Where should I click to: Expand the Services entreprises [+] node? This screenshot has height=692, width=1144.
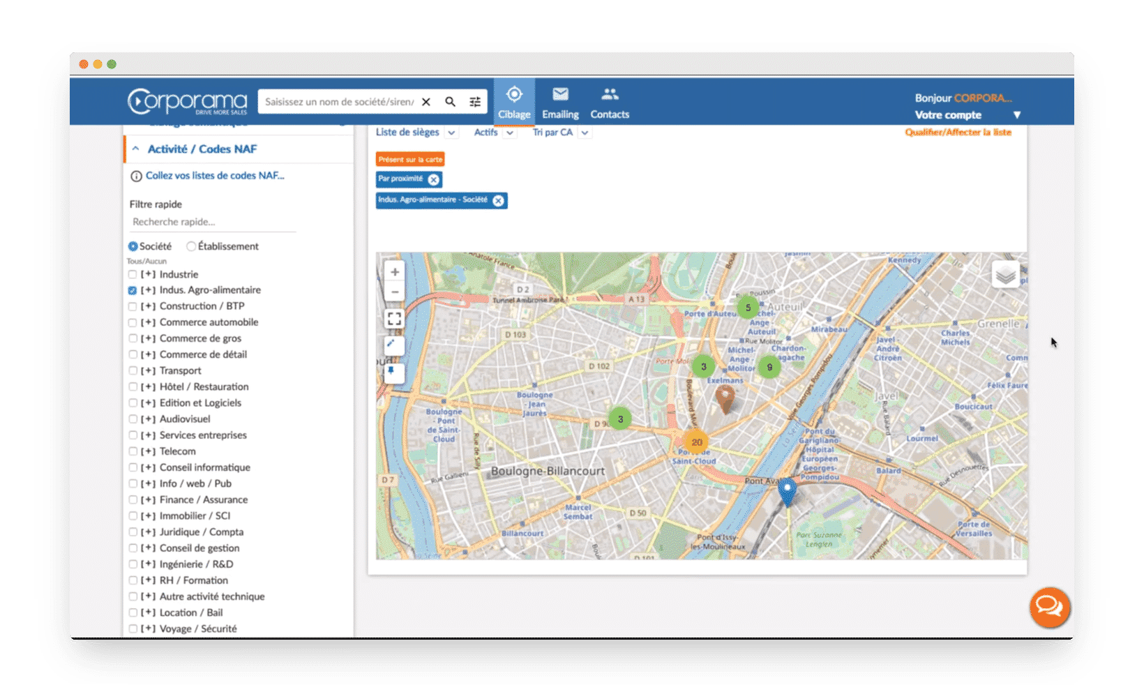[x=148, y=435]
